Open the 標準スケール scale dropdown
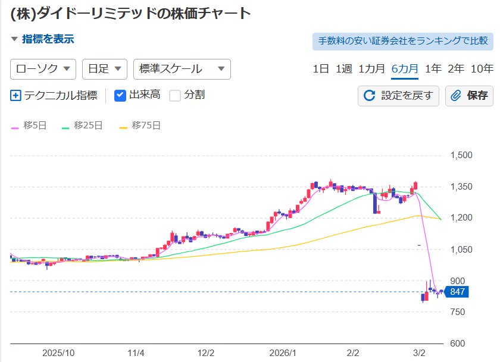The height and width of the screenshot is (362, 500). point(182,69)
